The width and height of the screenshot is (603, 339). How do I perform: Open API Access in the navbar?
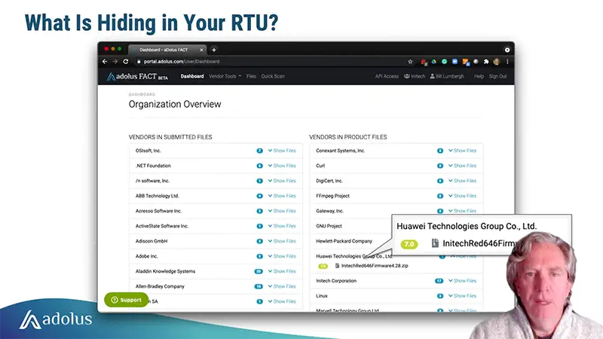[387, 77]
